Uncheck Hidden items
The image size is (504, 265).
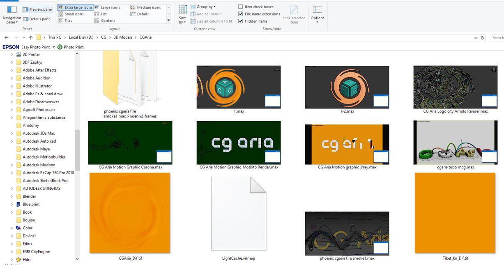(240, 21)
